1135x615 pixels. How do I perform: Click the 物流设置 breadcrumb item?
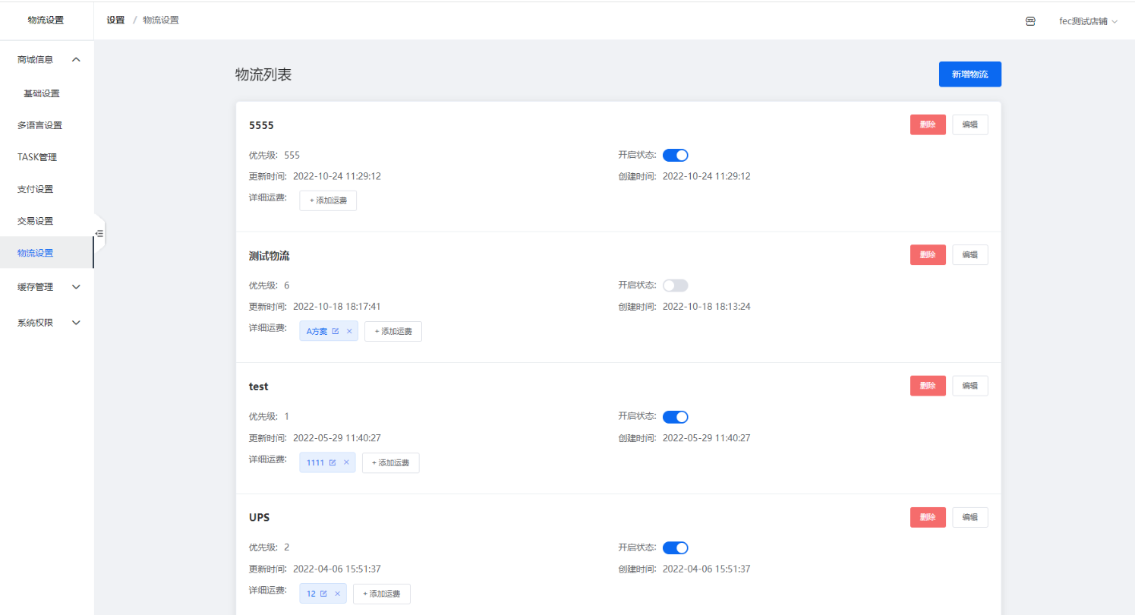[161, 20]
